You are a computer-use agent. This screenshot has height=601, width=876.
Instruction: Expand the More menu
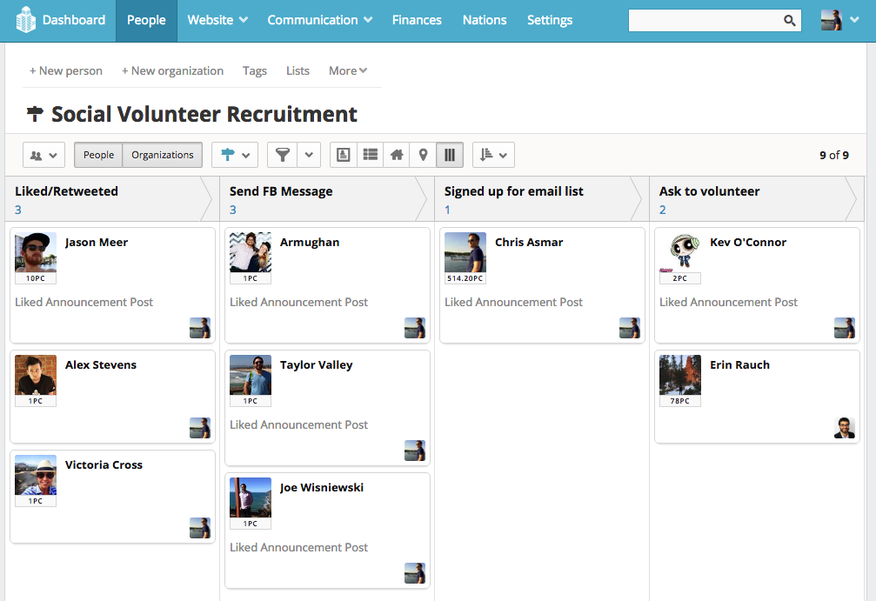pos(347,71)
